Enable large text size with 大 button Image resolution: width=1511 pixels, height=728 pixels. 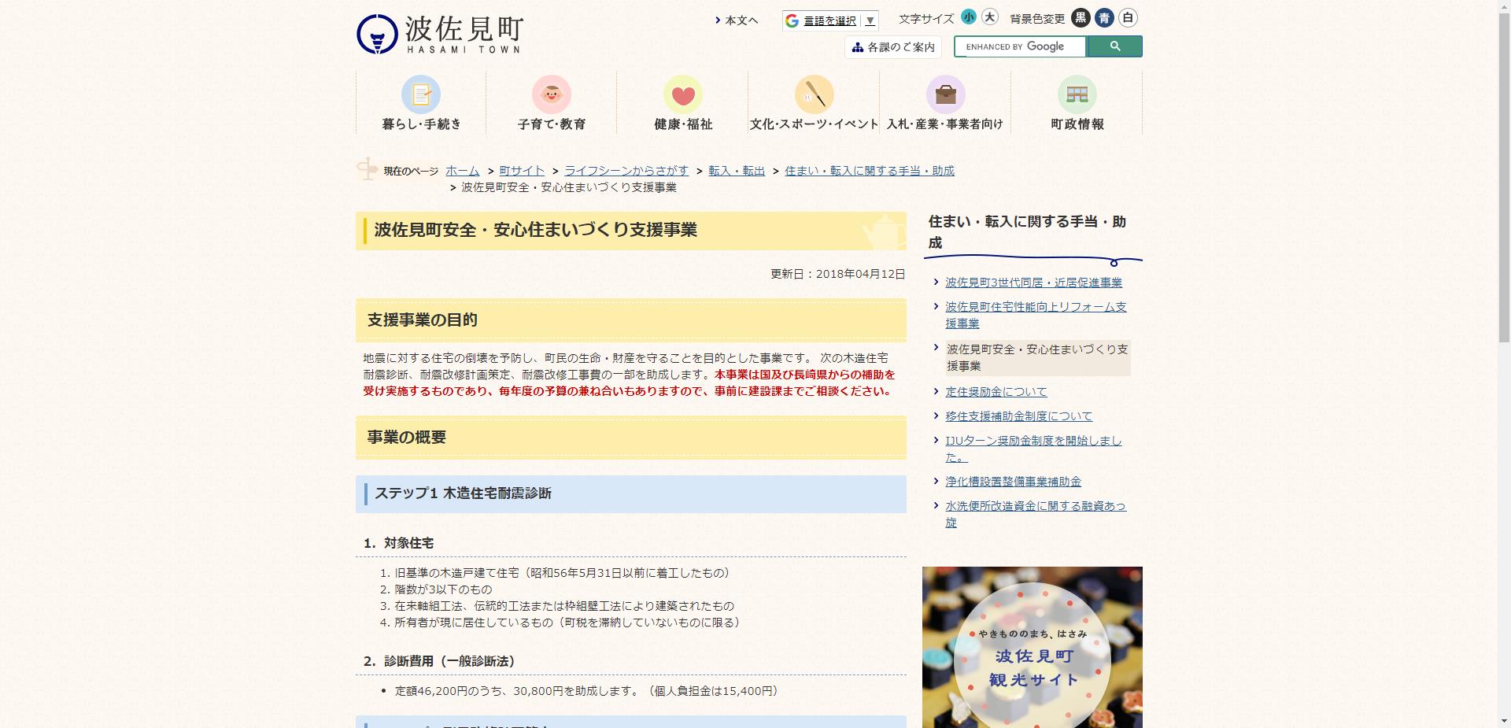[x=988, y=17]
